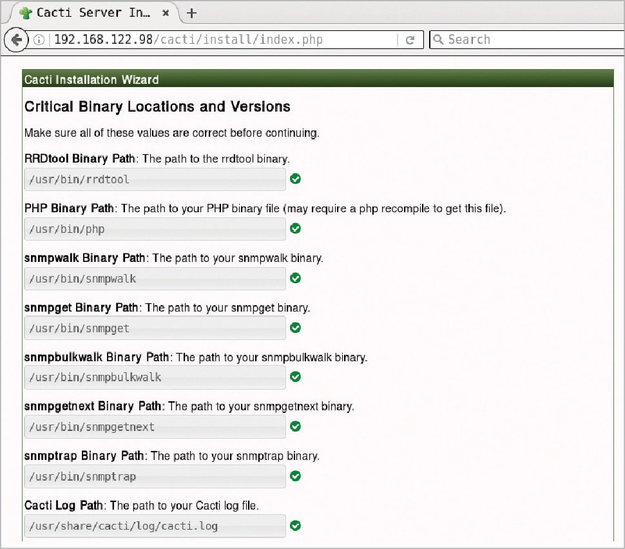Click green checkmark beside snmpwalk path

296,278
